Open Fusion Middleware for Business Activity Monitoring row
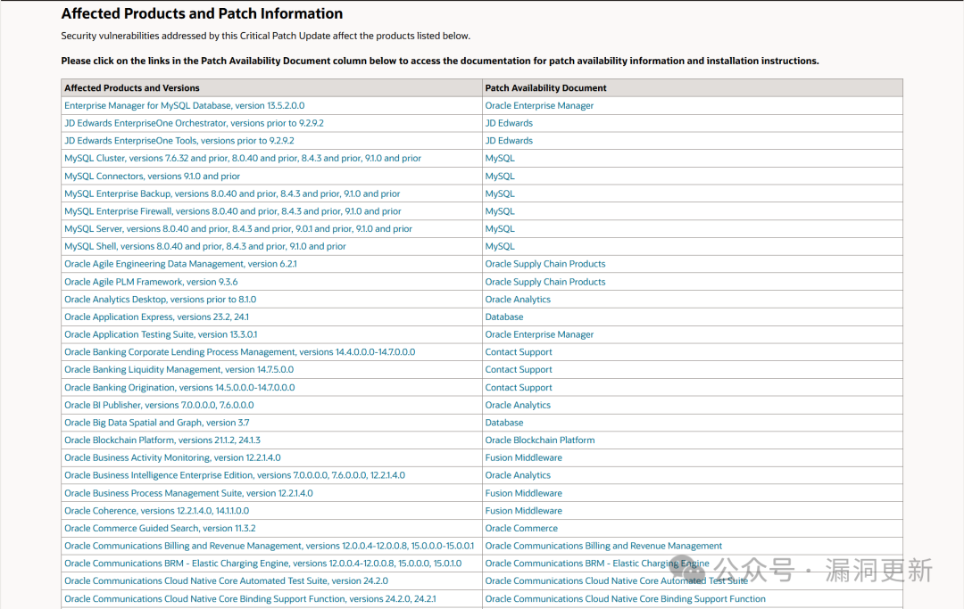This screenshot has width=964, height=609. pos(523,458)
